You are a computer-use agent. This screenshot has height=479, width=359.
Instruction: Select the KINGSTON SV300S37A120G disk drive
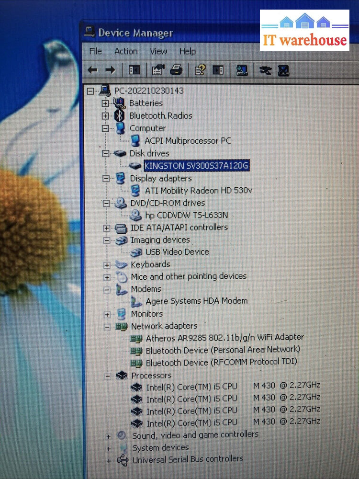coord(196,166)
